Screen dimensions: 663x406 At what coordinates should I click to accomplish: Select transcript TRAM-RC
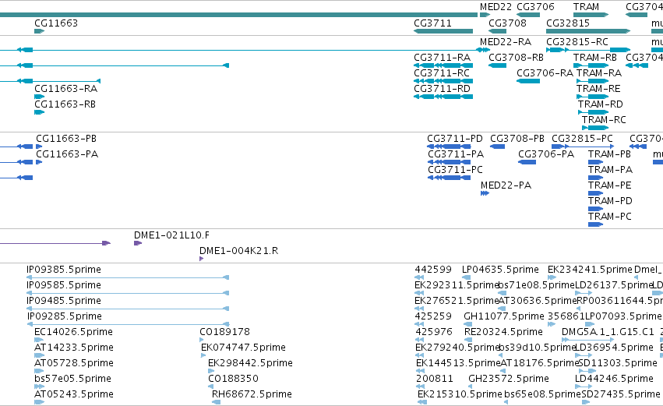tap(604, 120)
